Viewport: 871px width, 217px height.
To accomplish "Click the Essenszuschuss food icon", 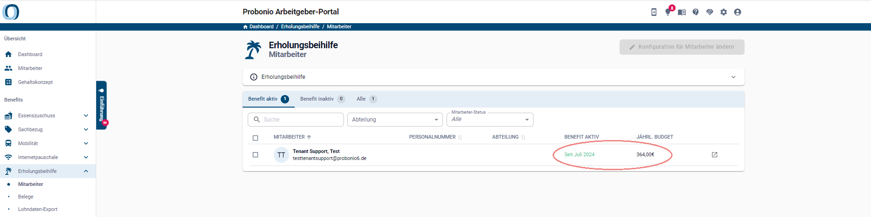I will (8, 115).
